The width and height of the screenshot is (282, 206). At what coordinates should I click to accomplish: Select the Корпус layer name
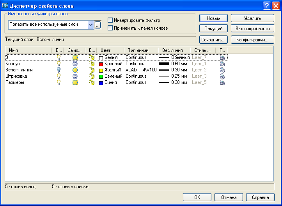pyautogui.click(x=12, y=64)
